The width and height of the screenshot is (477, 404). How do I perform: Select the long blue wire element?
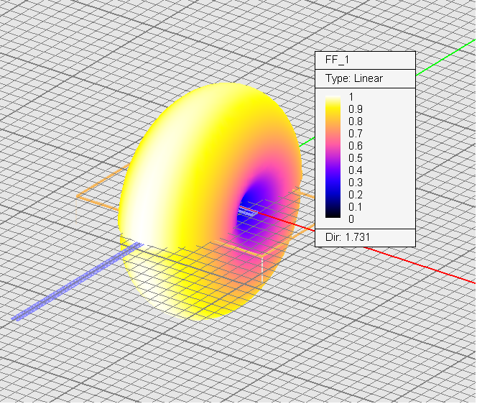click(76, 282)
